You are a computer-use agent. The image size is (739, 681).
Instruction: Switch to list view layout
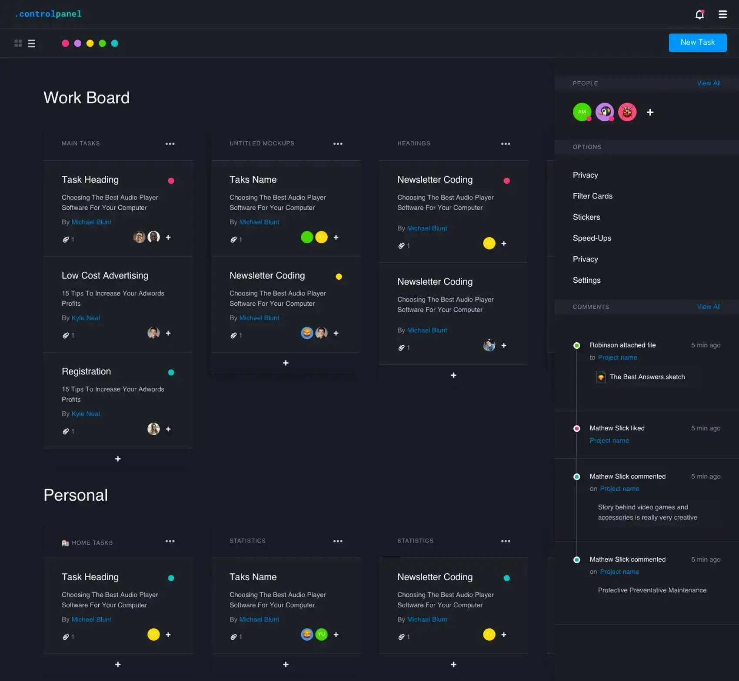[x=31, y=43]
